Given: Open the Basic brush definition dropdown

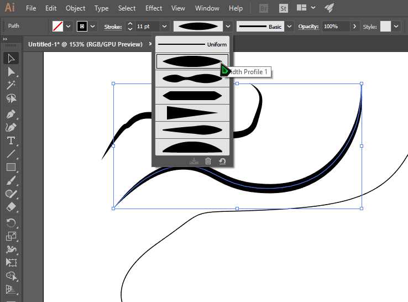Looking at the screenshot, I should (289, 27).
